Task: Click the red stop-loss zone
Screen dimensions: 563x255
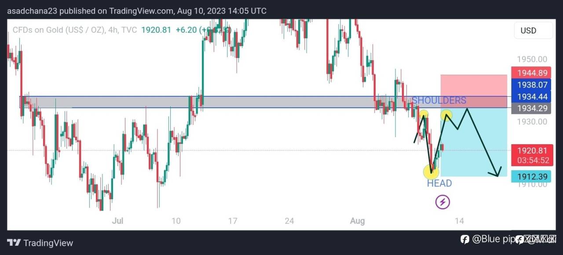Action: pyautogui.click(x=474, y=91)
